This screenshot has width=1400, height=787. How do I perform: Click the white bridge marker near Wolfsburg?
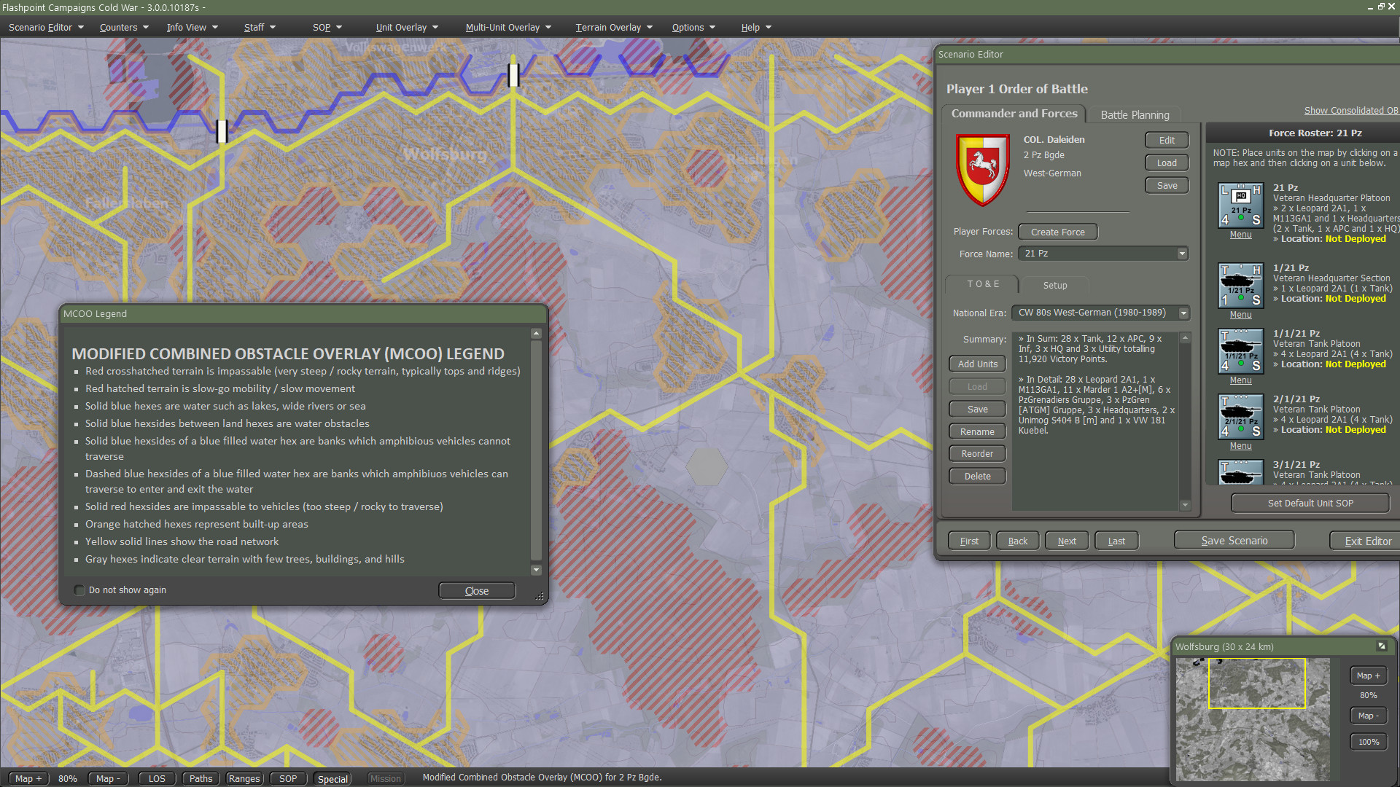point(513,74)
